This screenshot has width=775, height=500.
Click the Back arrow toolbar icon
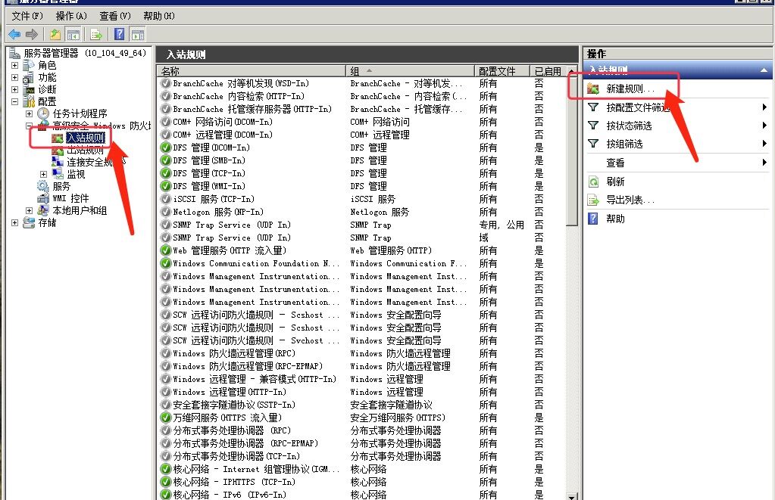pos(14,34)
